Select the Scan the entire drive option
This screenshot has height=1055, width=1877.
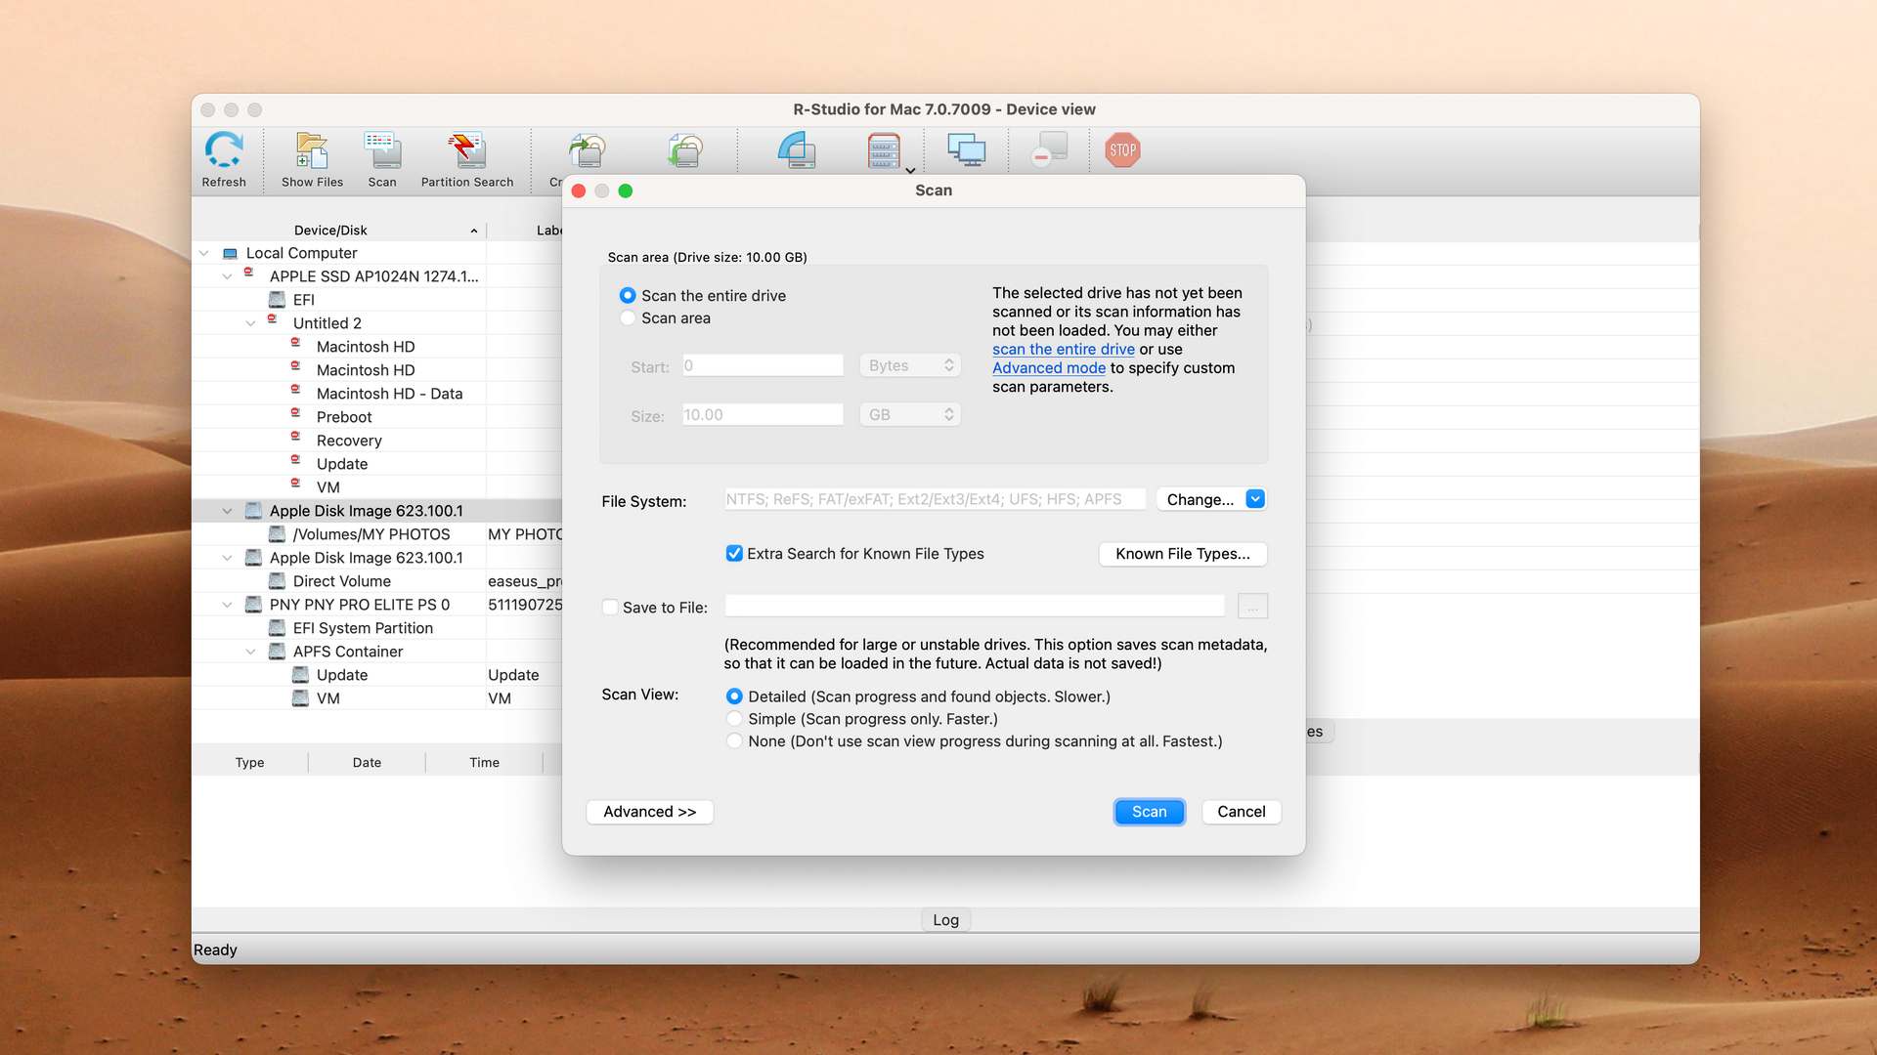click(628, 295)
